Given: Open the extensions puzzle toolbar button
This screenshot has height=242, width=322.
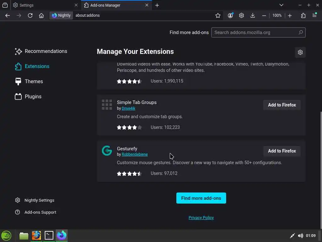Looking at the screenshot, I should [303, 15].
